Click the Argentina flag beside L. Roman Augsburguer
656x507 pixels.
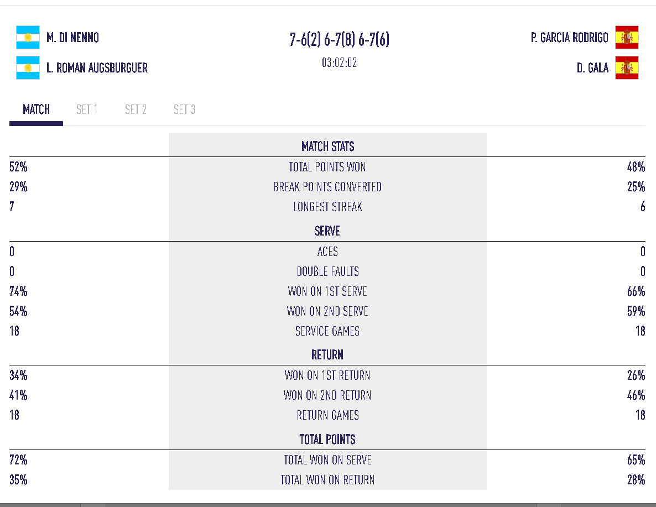click(x=28, y=68)
